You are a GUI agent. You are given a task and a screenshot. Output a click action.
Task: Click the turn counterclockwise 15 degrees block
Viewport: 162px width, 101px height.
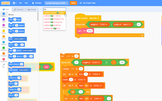pos(16,31)
